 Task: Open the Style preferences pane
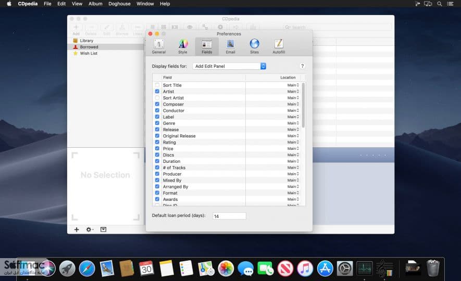[x=183, y=46]
